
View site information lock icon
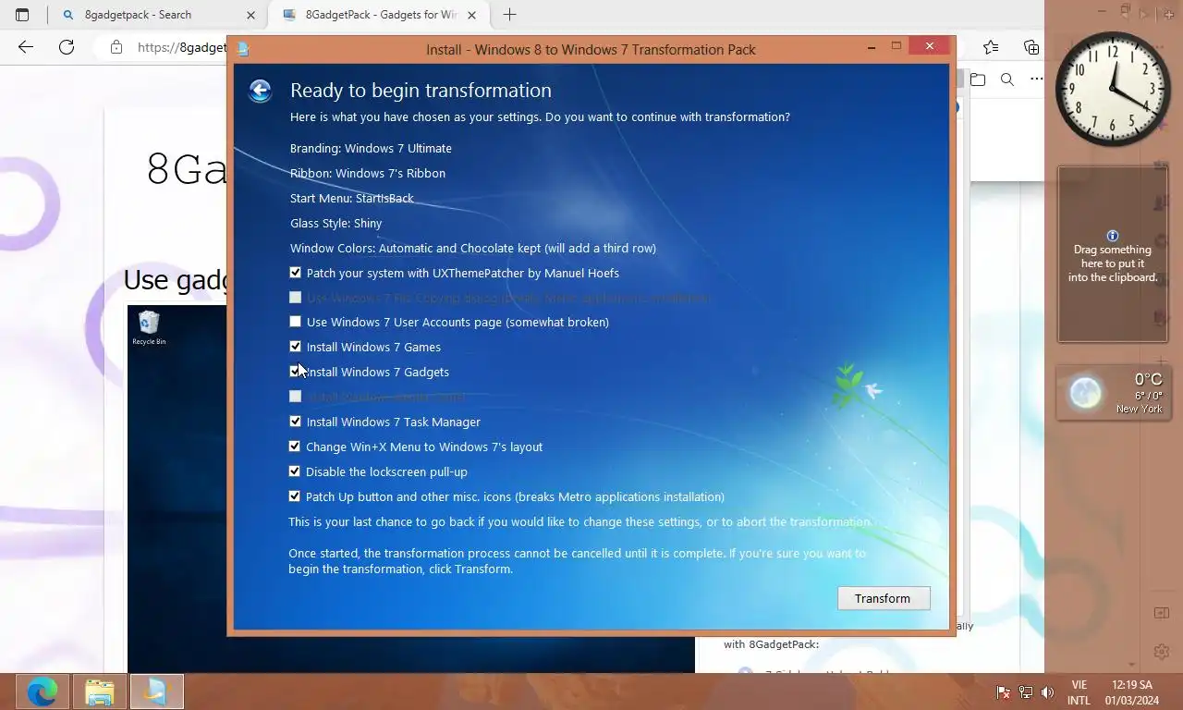(116, 47)
